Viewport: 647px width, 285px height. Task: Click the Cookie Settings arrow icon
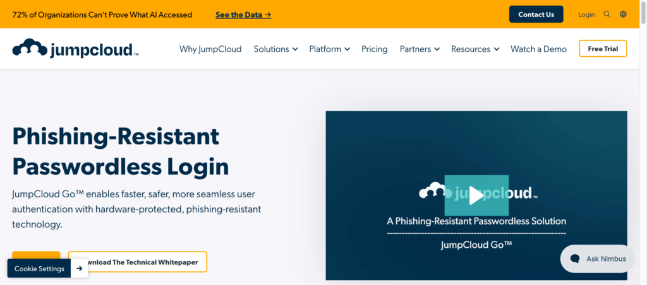tap(80, 269)
